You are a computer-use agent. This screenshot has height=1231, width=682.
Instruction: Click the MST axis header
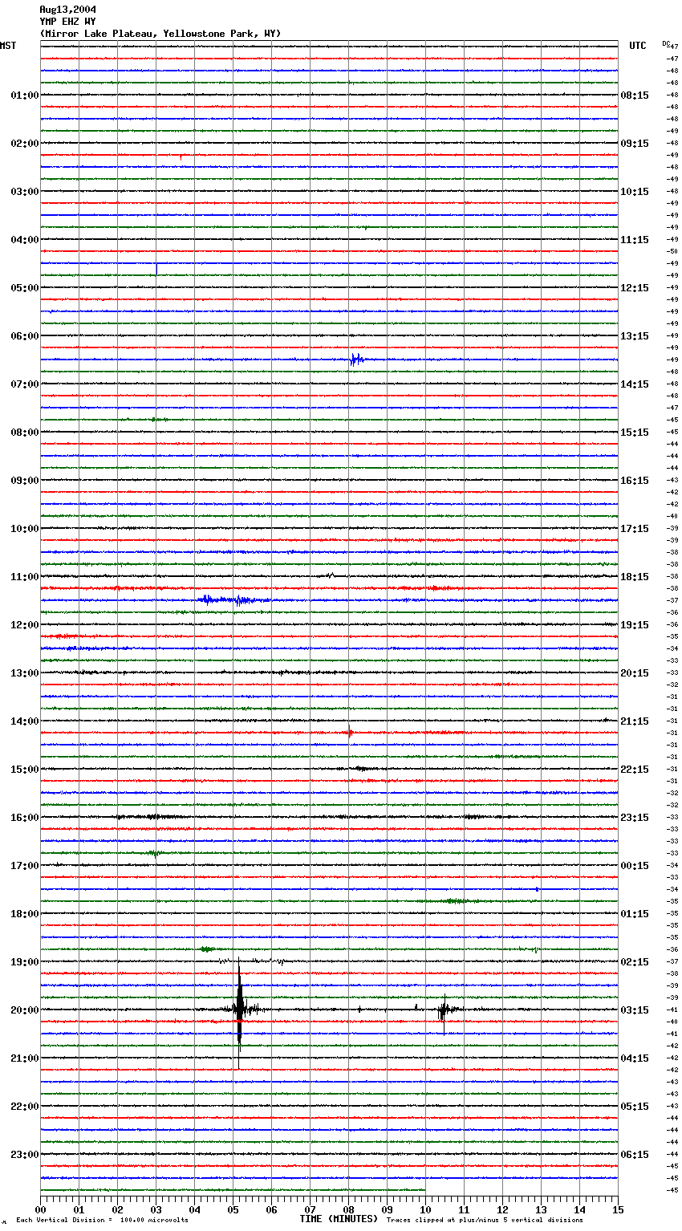point(8,46)
